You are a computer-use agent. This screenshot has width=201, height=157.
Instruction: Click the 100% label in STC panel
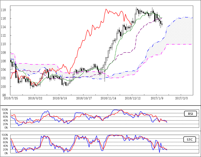tap(5, 135)
